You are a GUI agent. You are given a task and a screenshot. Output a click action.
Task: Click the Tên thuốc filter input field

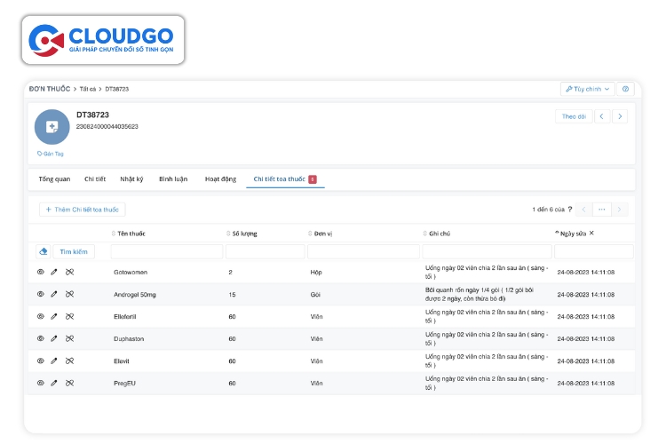(166, 252)
